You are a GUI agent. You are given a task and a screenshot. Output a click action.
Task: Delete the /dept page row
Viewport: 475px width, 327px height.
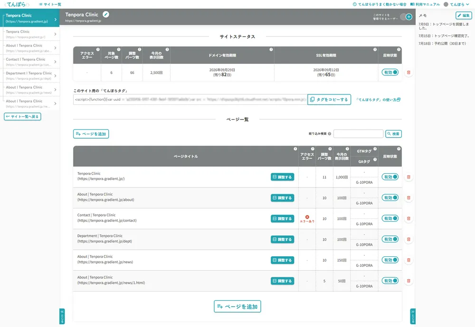point(408,239)
